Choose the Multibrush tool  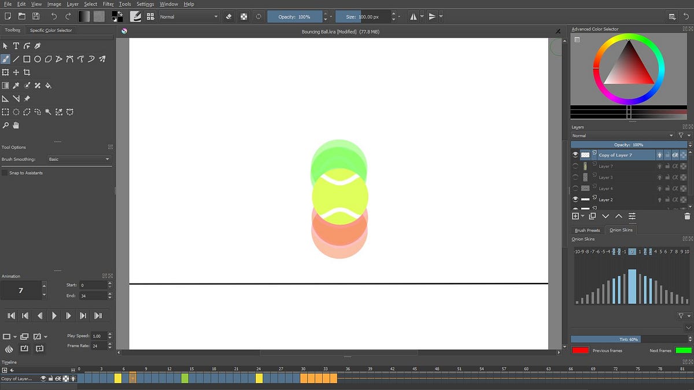click(x=102, y=59)
